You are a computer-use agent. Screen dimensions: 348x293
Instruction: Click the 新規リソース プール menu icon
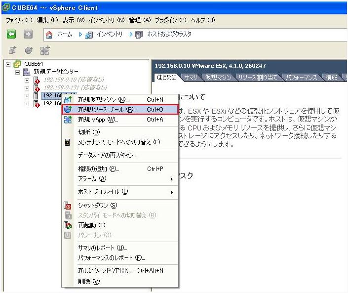68,109
